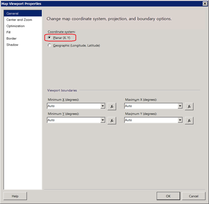Open expression editor for Maximum Y

click(x=189, y=120)
